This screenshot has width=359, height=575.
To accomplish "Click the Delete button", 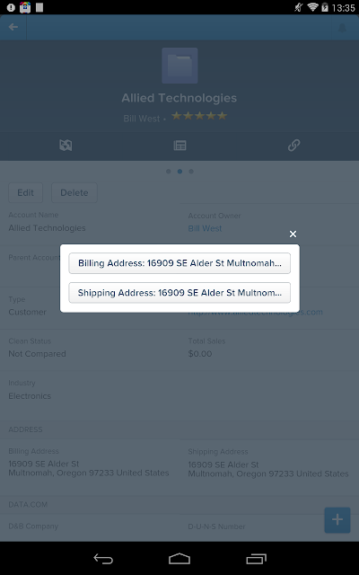I will pyautogui.click(x=74, y=193).
